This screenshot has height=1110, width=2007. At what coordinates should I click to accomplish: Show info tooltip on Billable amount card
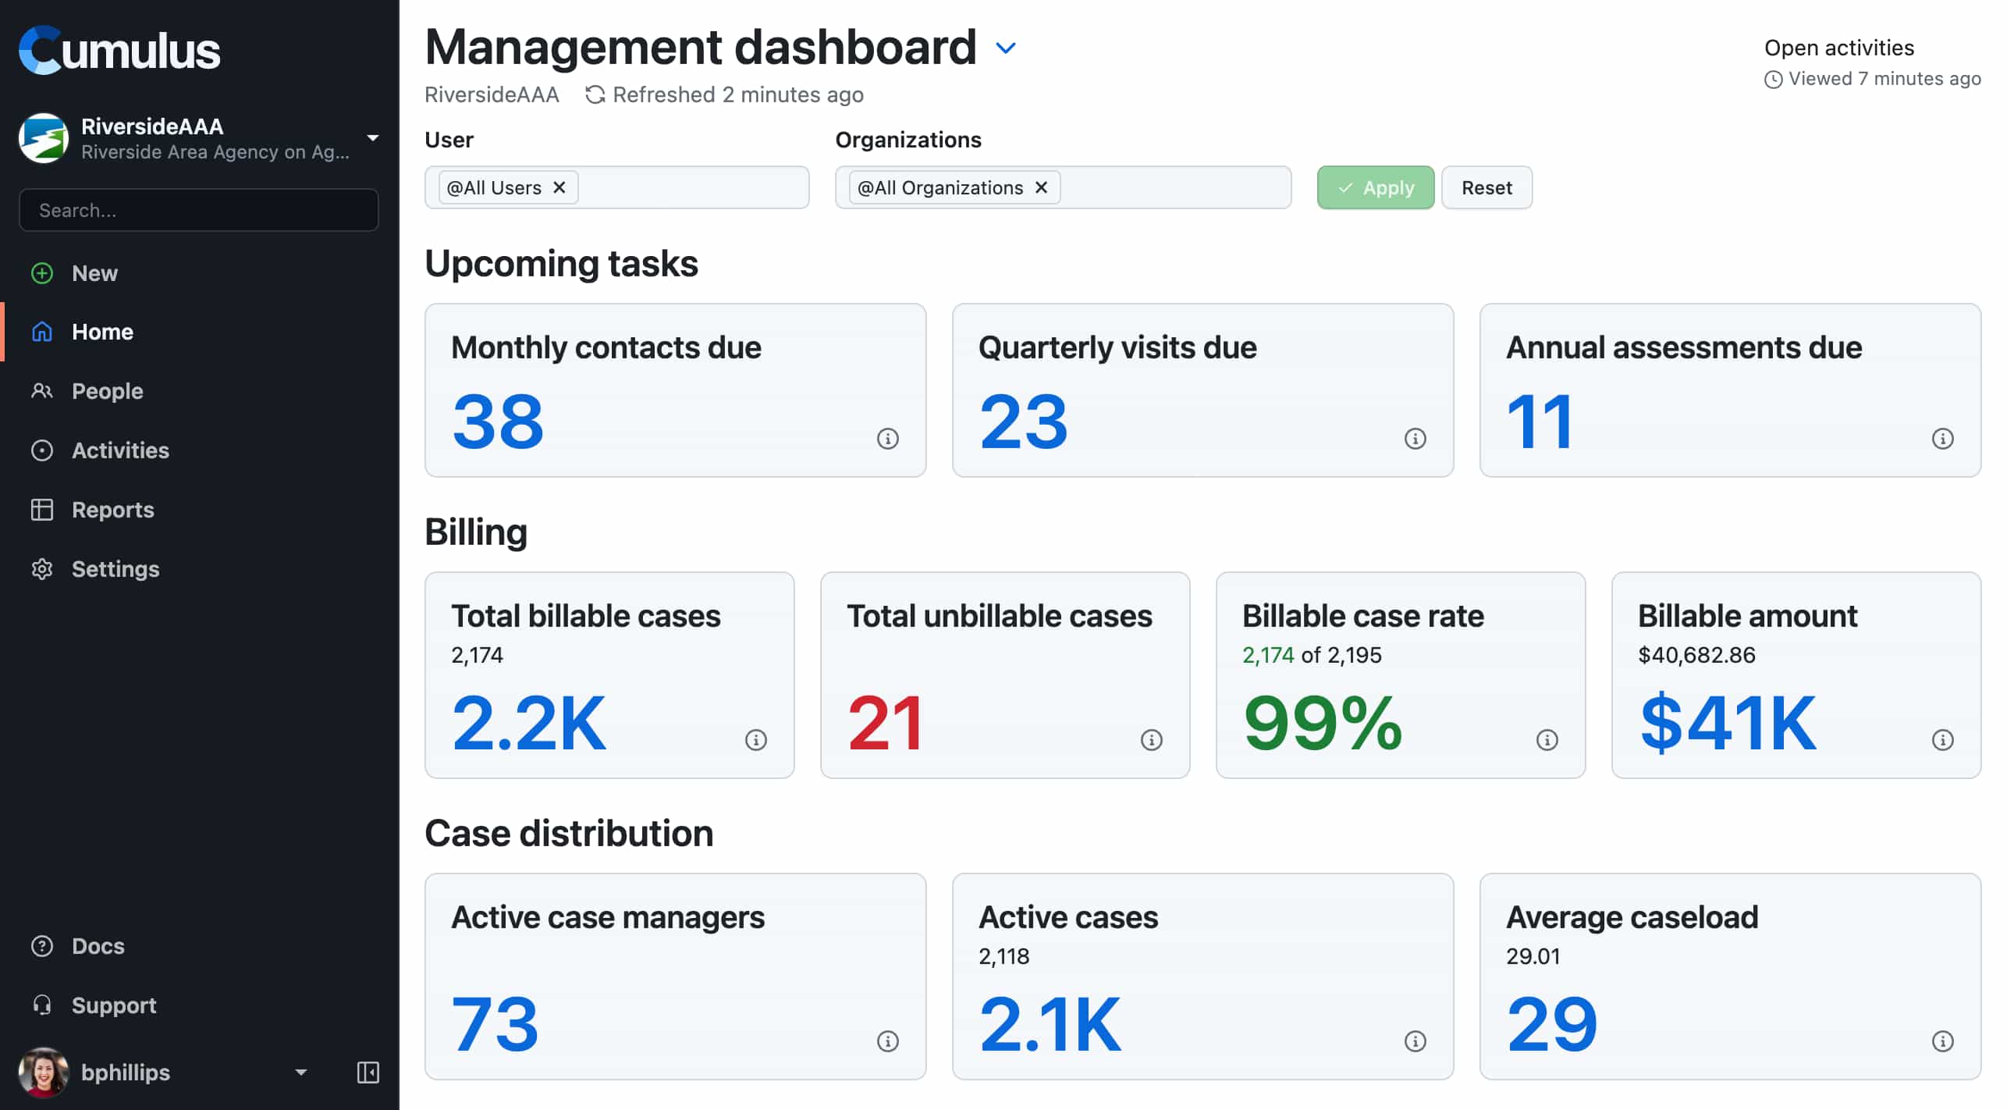(1943, 739)
